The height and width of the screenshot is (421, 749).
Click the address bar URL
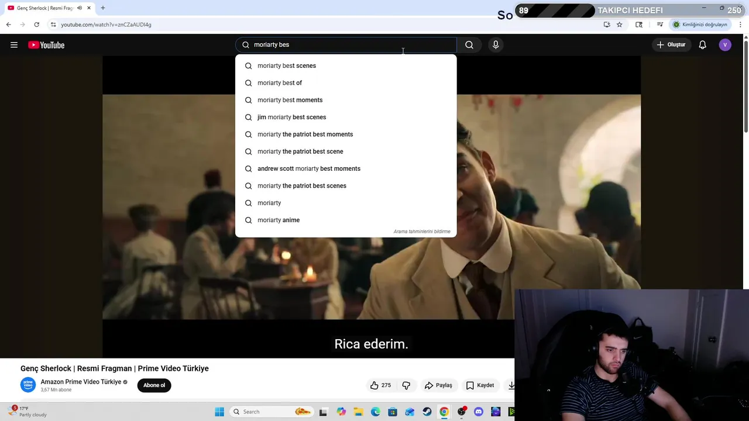[106, 25]
